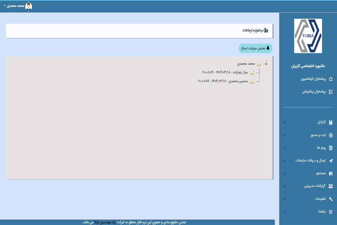Click the کارتابل bookmark icon
Viewport: 337px width, 225px height.
point(331,123)
